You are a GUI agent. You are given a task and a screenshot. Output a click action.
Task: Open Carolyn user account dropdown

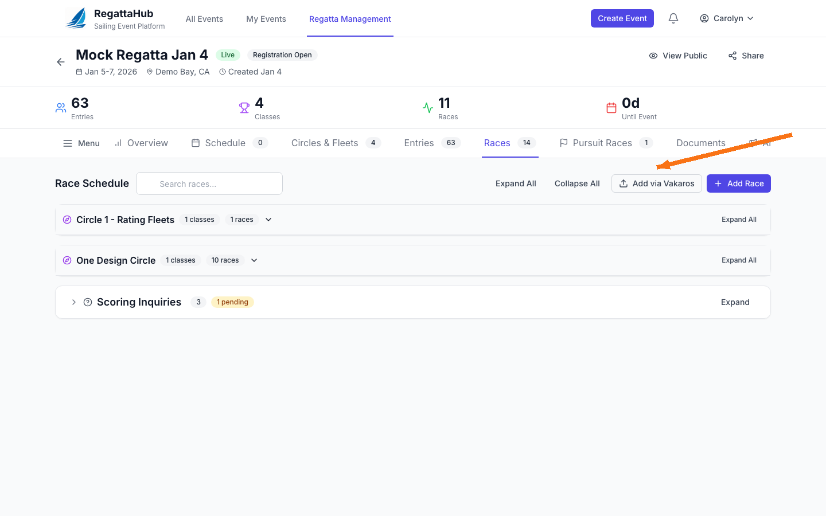pyautogui.click(x=726, y=18)
